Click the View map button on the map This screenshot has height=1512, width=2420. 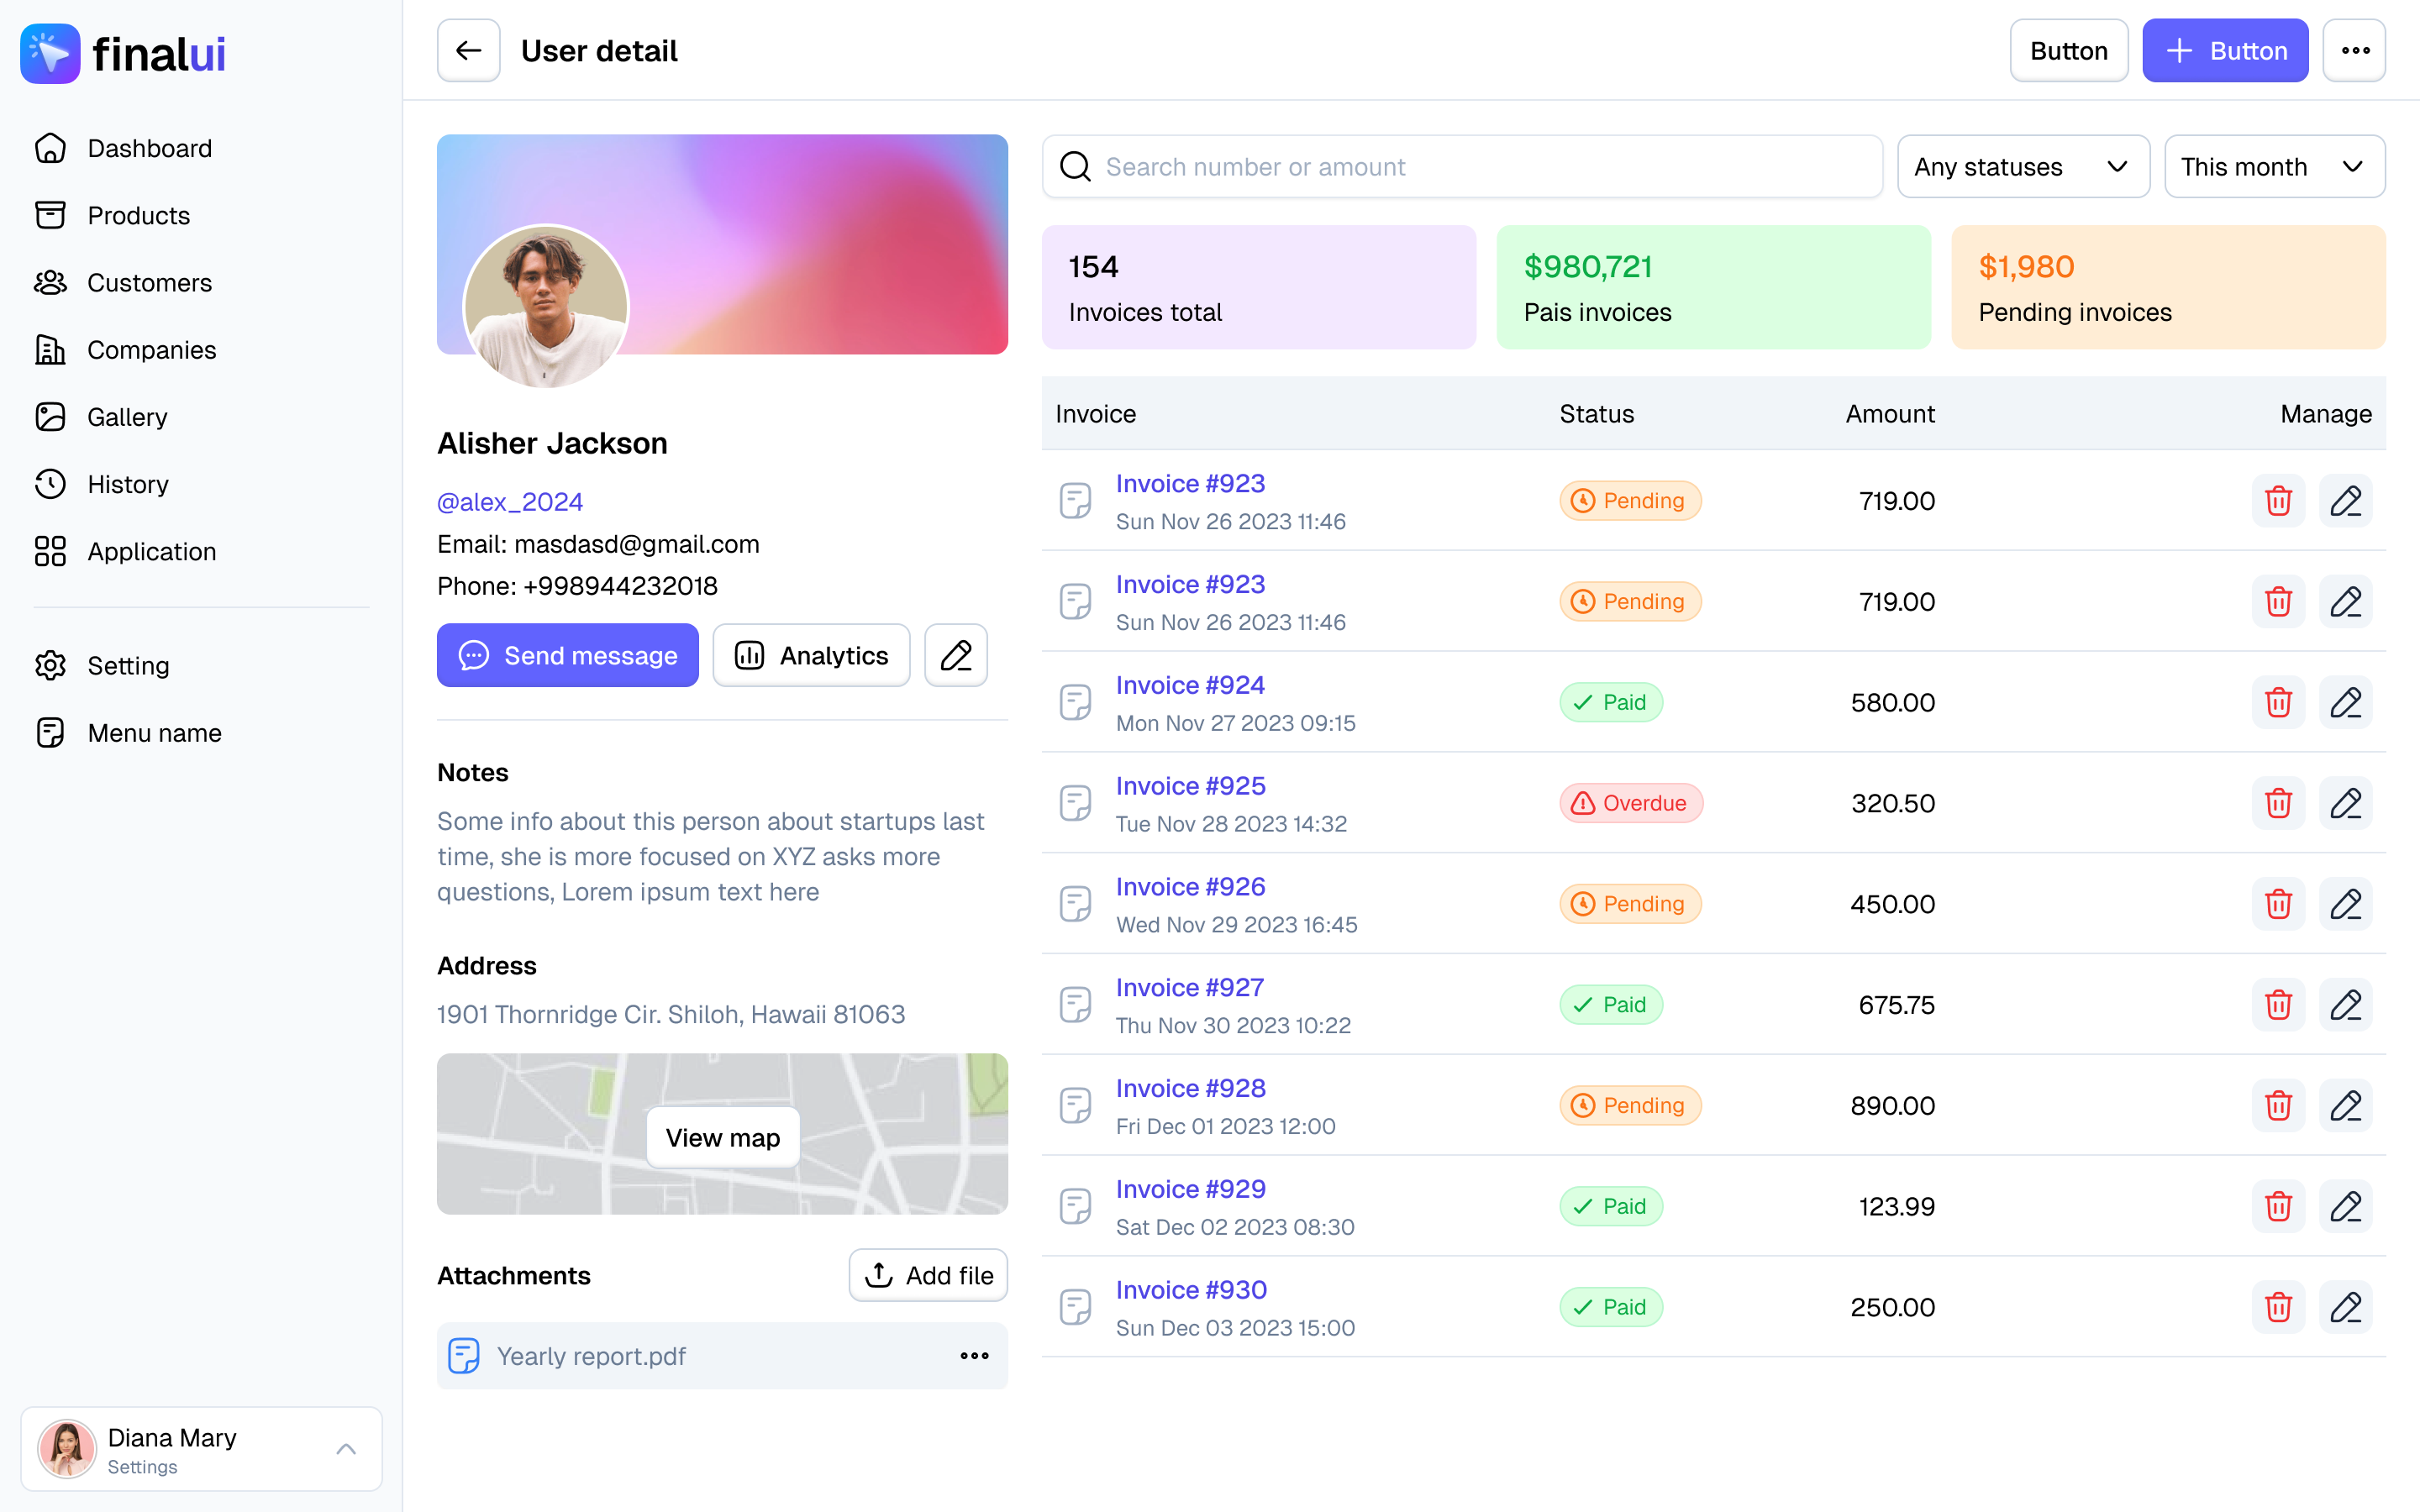click(722, 1137)
